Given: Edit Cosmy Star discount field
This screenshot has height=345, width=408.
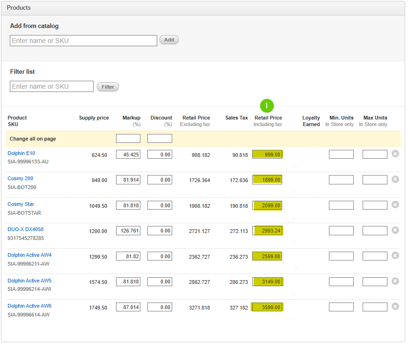Looking at the screenshot, I should 160,205.
